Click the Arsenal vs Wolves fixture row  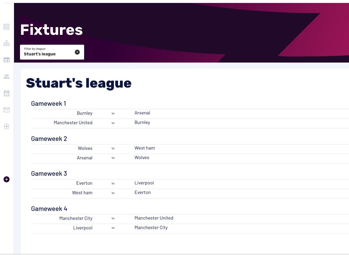pos(113,158)
